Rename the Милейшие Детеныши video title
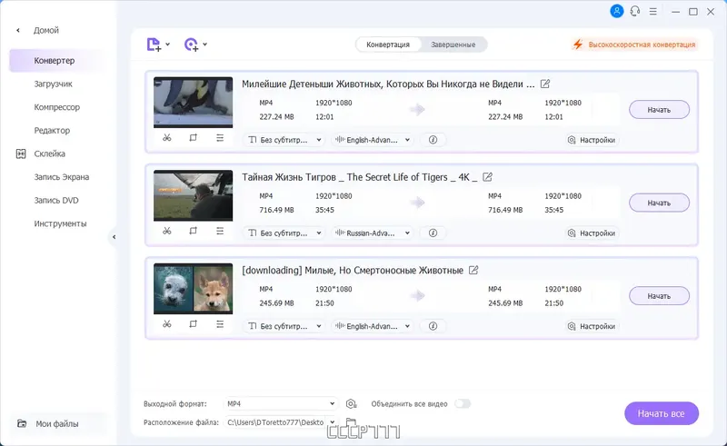 coord(545,84)
